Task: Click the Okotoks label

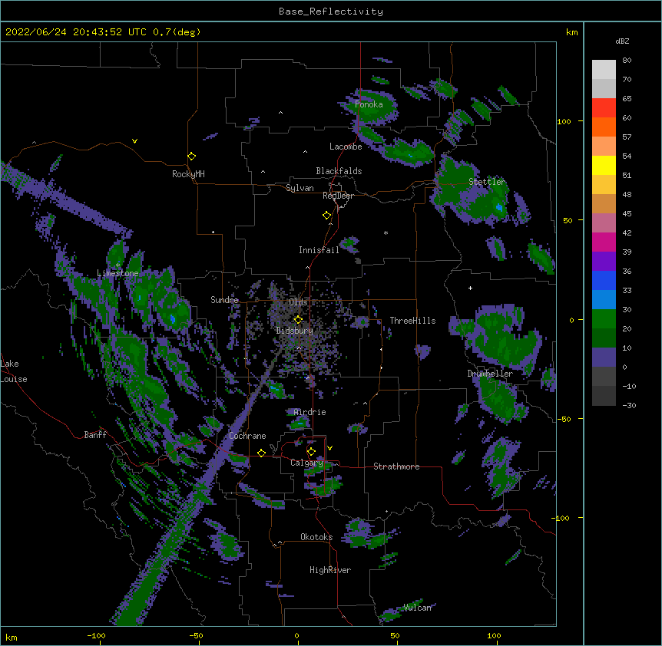Action: 316,537
